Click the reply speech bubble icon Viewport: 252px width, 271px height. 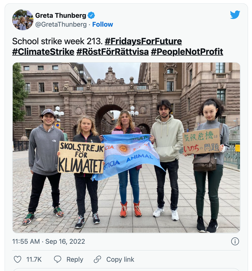tap(58, 259)
